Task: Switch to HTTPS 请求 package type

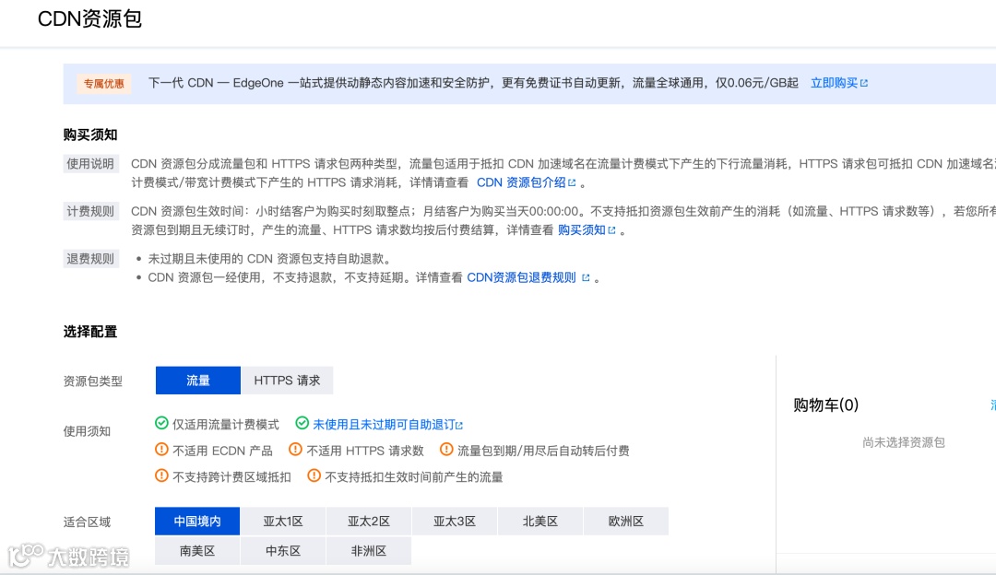Action: (x=287, y=381)
